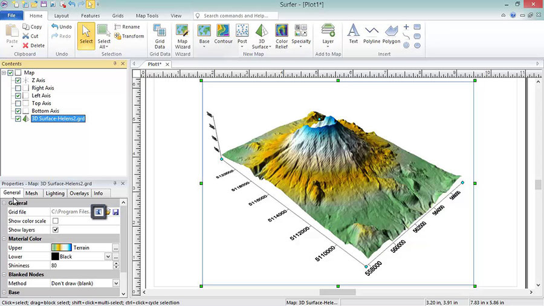Image resolution: width=544 pixels, height=306 pixels.
Task: Create a Color Relief map
Action: coord(281,36)
